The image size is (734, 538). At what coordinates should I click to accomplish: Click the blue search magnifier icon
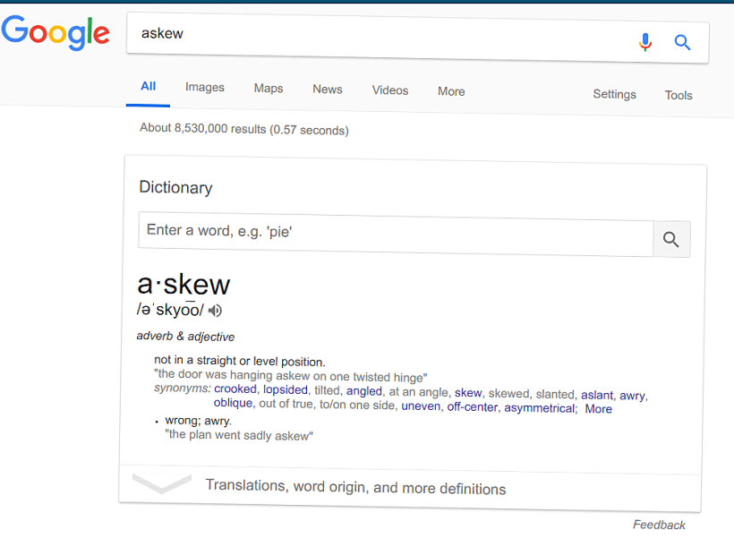click(682, 41)
